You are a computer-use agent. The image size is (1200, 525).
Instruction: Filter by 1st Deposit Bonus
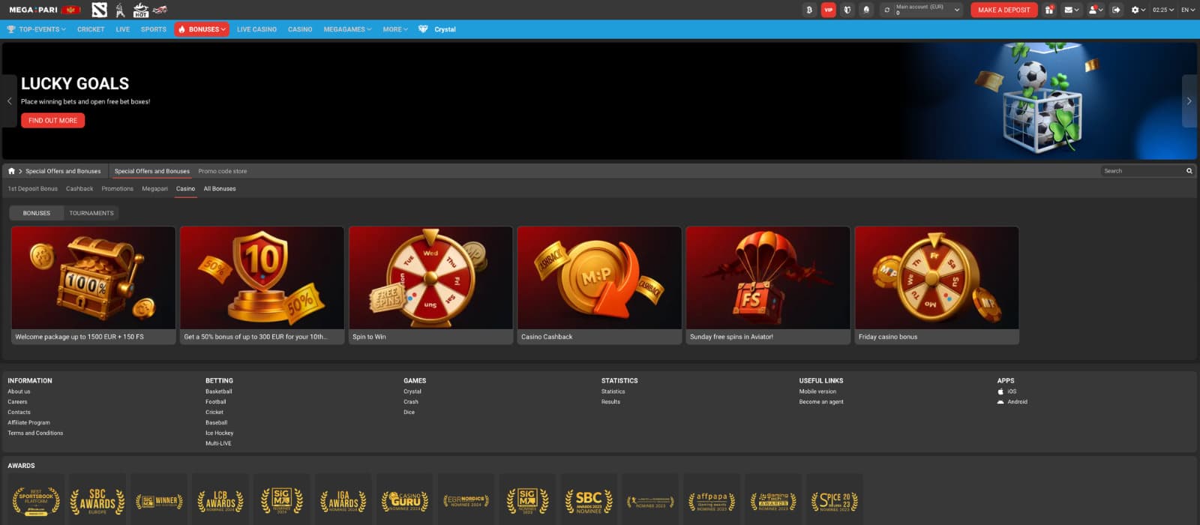point(33,189)
